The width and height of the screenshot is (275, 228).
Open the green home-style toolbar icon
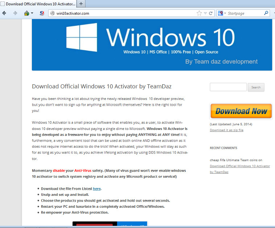click(x=26, y=13)
